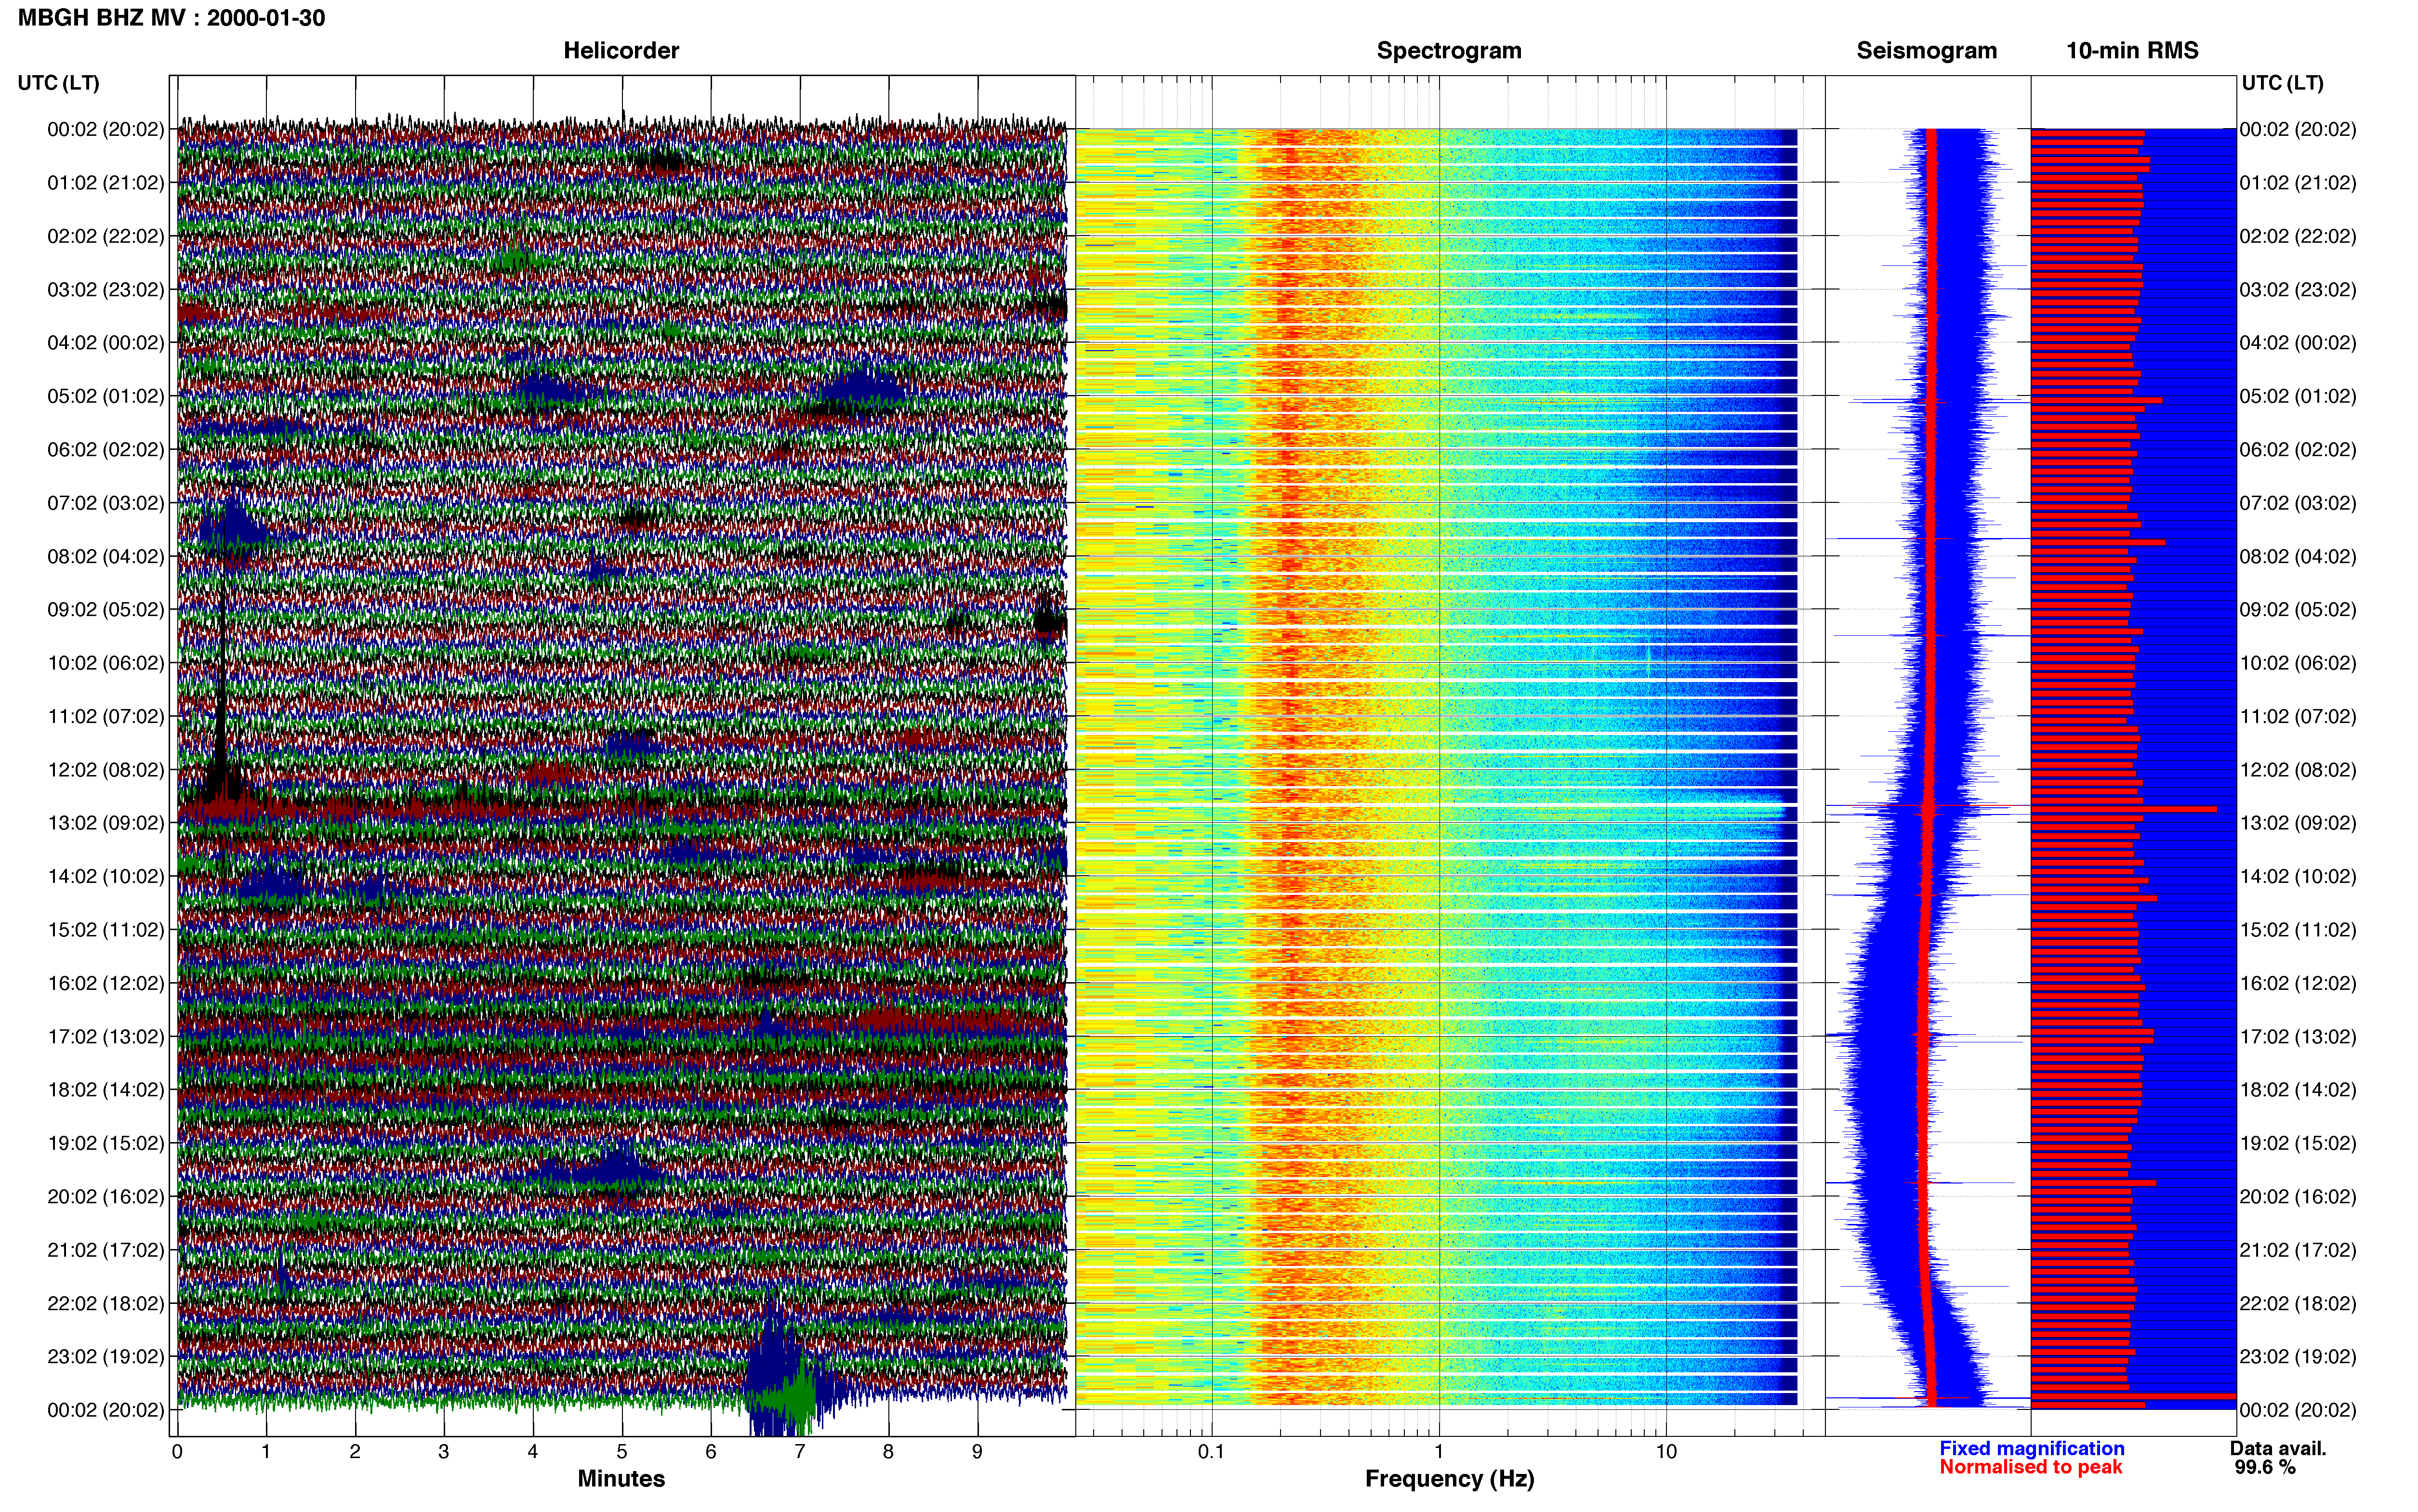Click the left 23:02 (19:02) time label
Screen dimensions: 2418x1512
105,1356
